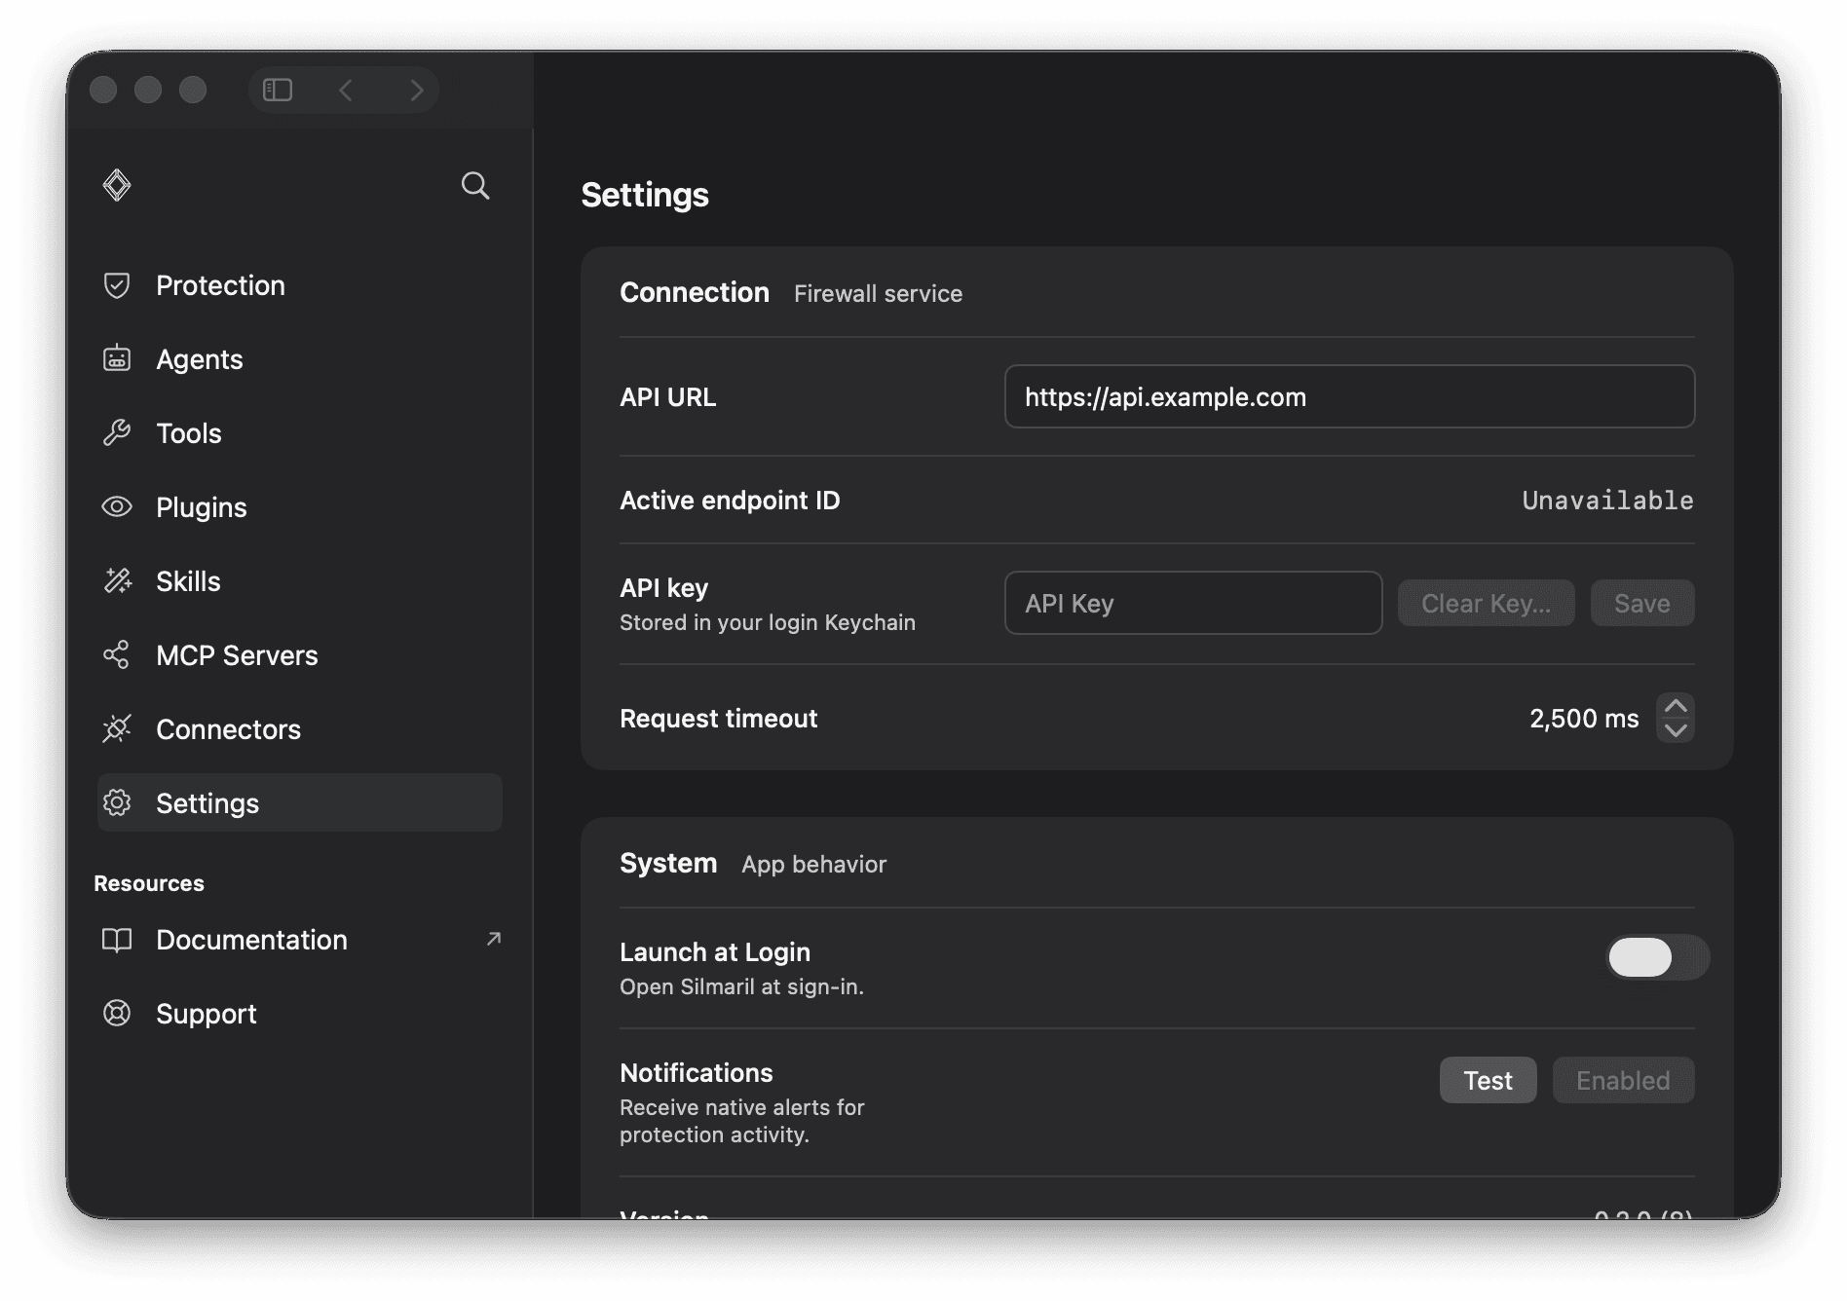Viewport: 1847px width, 1301px height.
Task: Open the Agents section
Action: [300, 359]
